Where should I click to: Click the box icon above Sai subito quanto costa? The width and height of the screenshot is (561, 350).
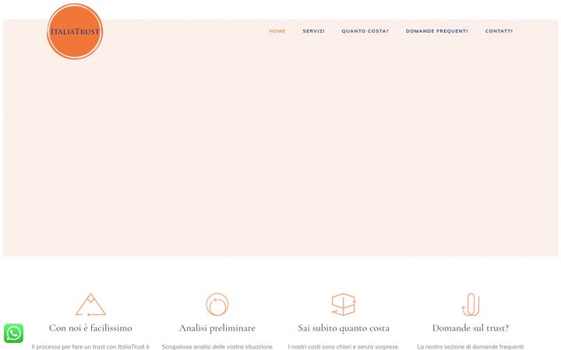[x=344, y=305]
